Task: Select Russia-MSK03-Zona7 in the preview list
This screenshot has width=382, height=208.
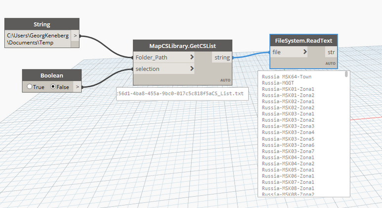Action: 287,151
